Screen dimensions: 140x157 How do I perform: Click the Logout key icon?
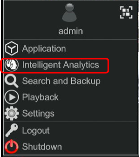(12, 130)
